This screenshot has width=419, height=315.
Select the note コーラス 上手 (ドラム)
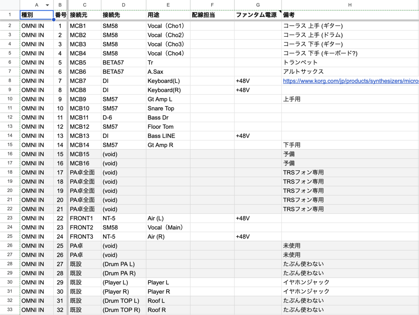pos(350,35)
